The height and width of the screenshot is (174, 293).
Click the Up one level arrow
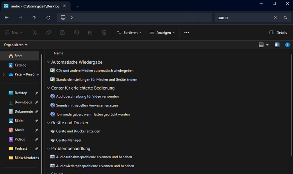[34, 18]
